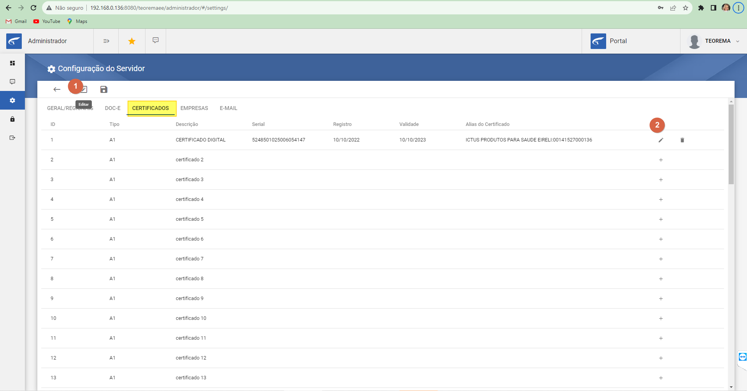Add certificate on the certificado 13 row
This screenshot has height=391, width=747.
(661, 378)
